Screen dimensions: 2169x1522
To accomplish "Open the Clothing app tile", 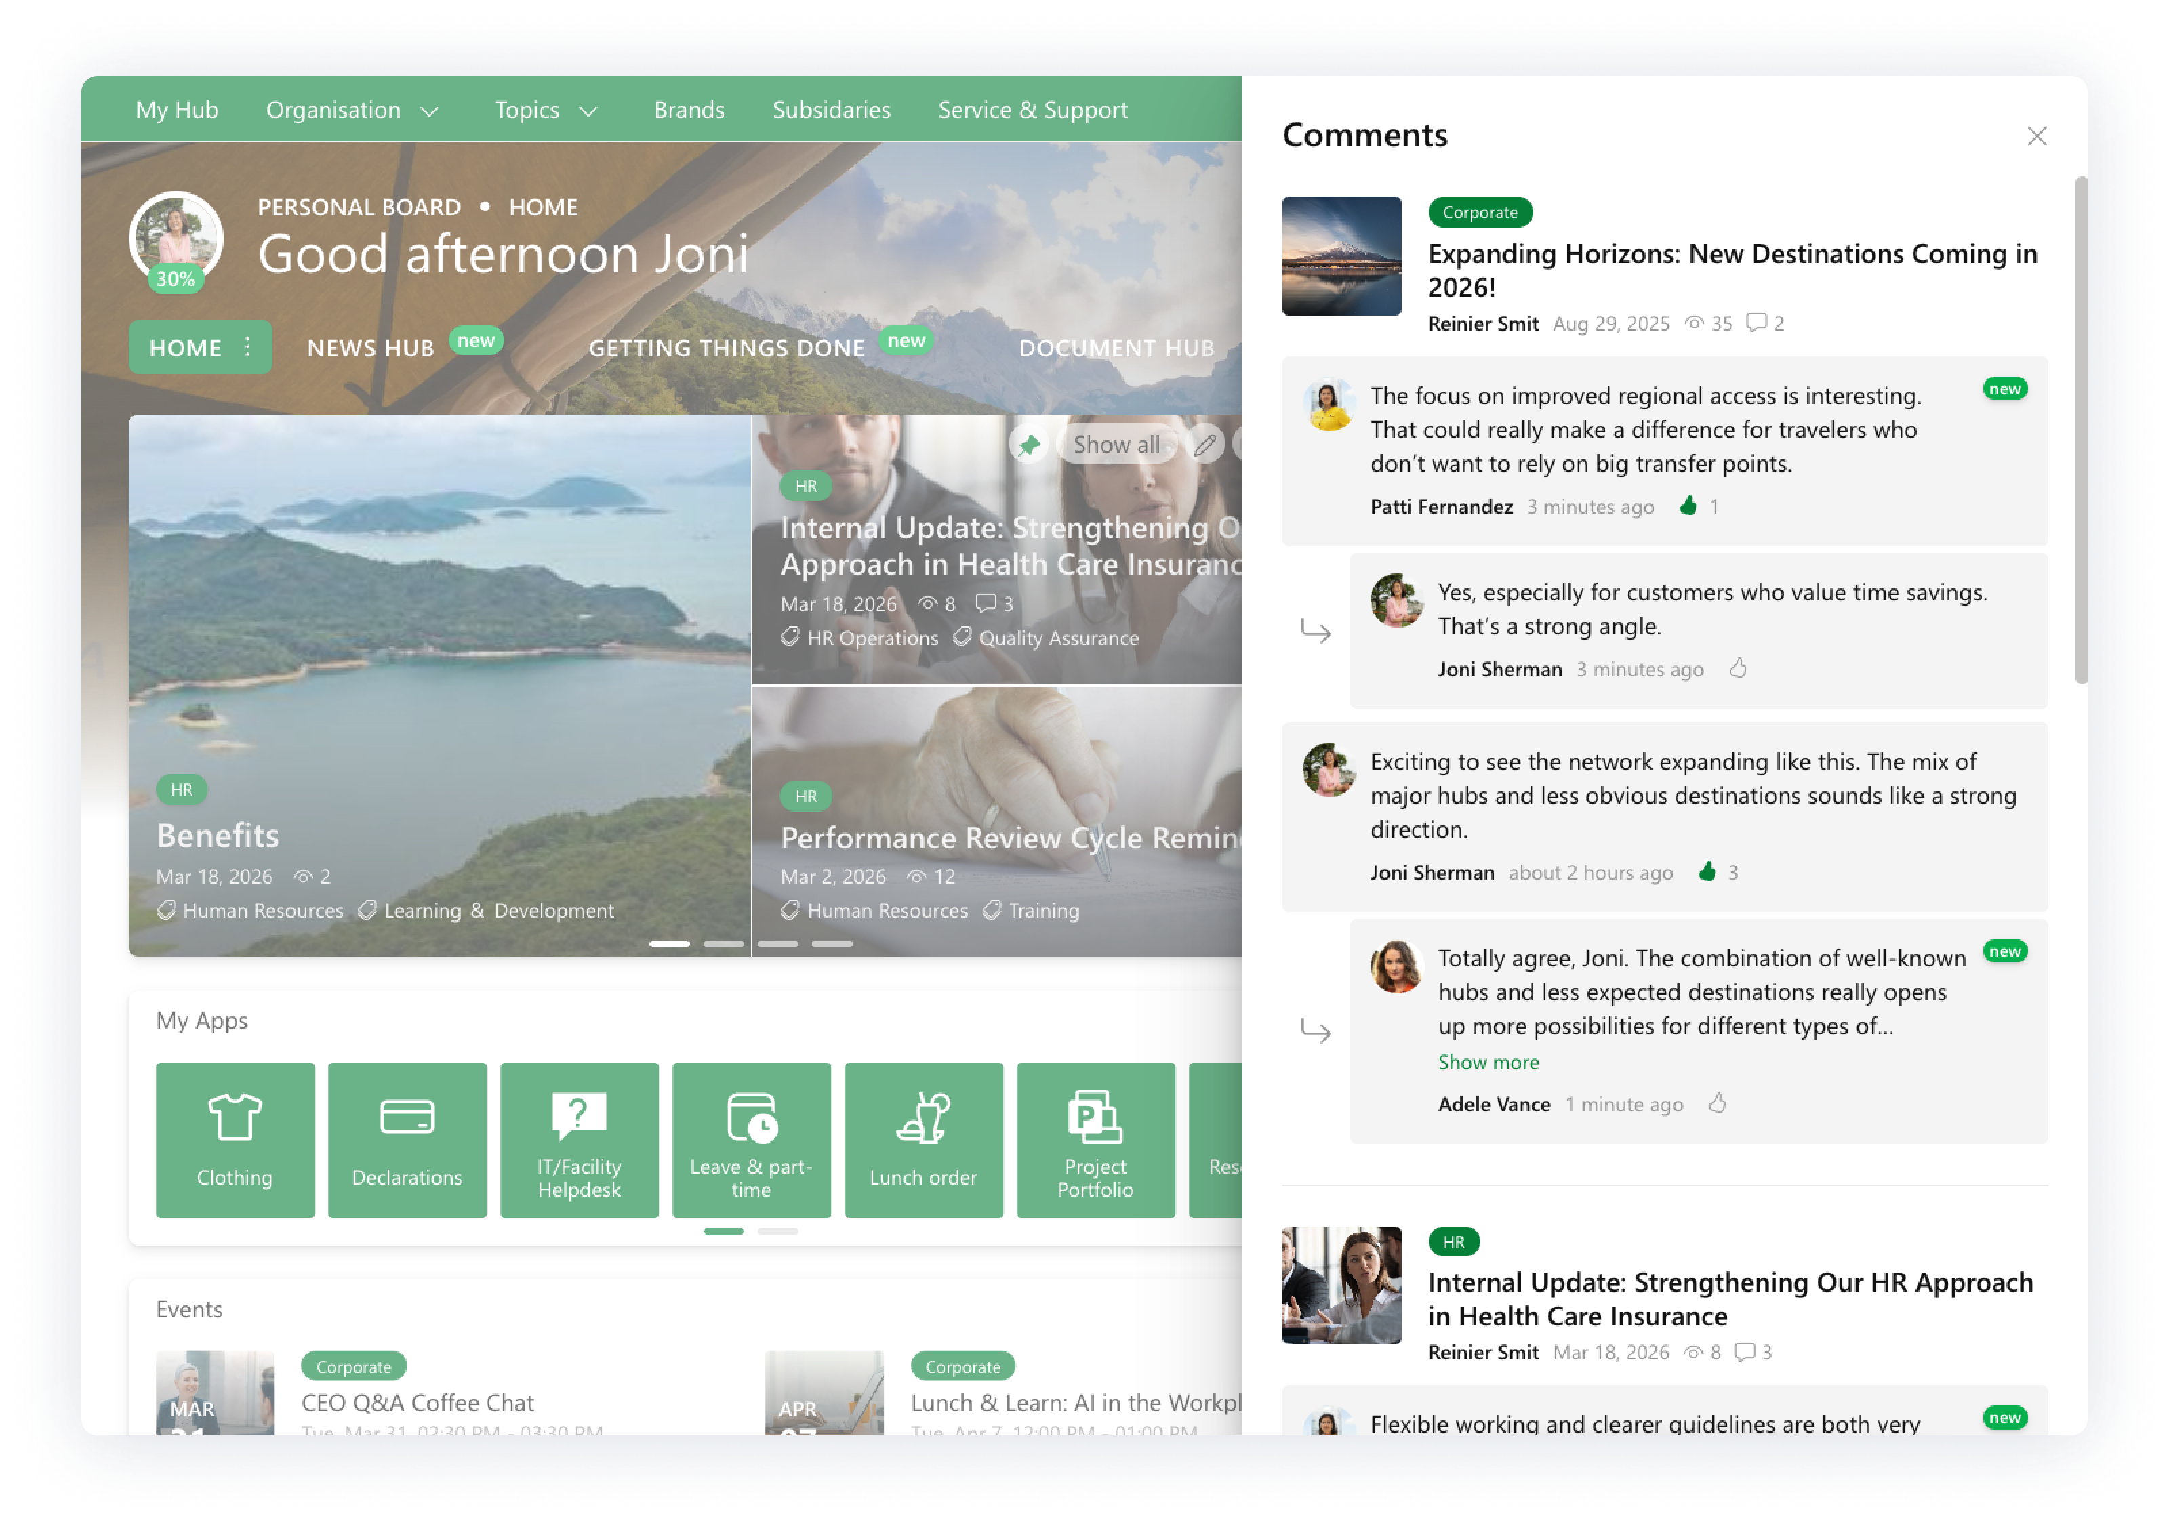I will click(x=235, y=1138).
